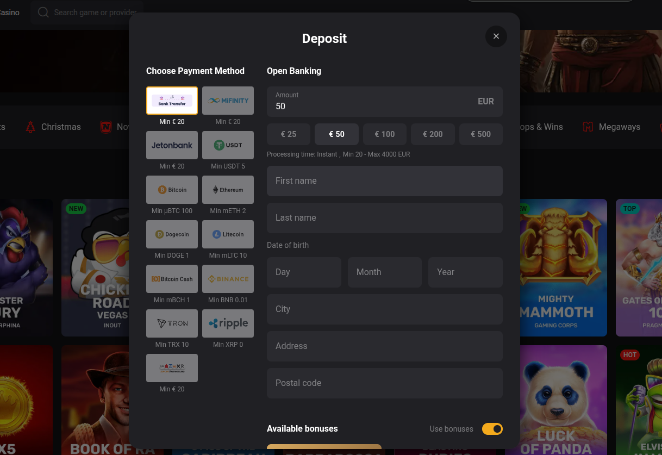The image size is (662, 455).
Task: Set amount with the € 100 button
Action: (384, 134)
